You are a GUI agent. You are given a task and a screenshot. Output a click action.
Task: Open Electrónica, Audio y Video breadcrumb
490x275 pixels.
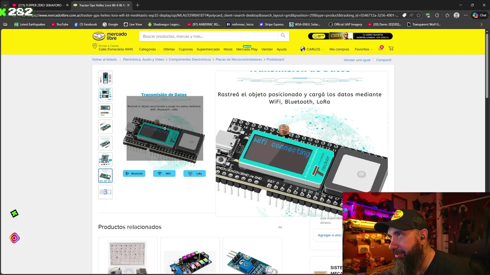coord(144,60)
